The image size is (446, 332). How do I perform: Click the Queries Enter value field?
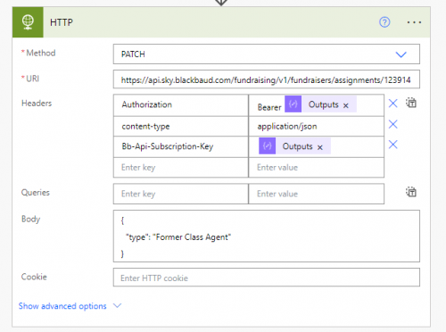316,194
